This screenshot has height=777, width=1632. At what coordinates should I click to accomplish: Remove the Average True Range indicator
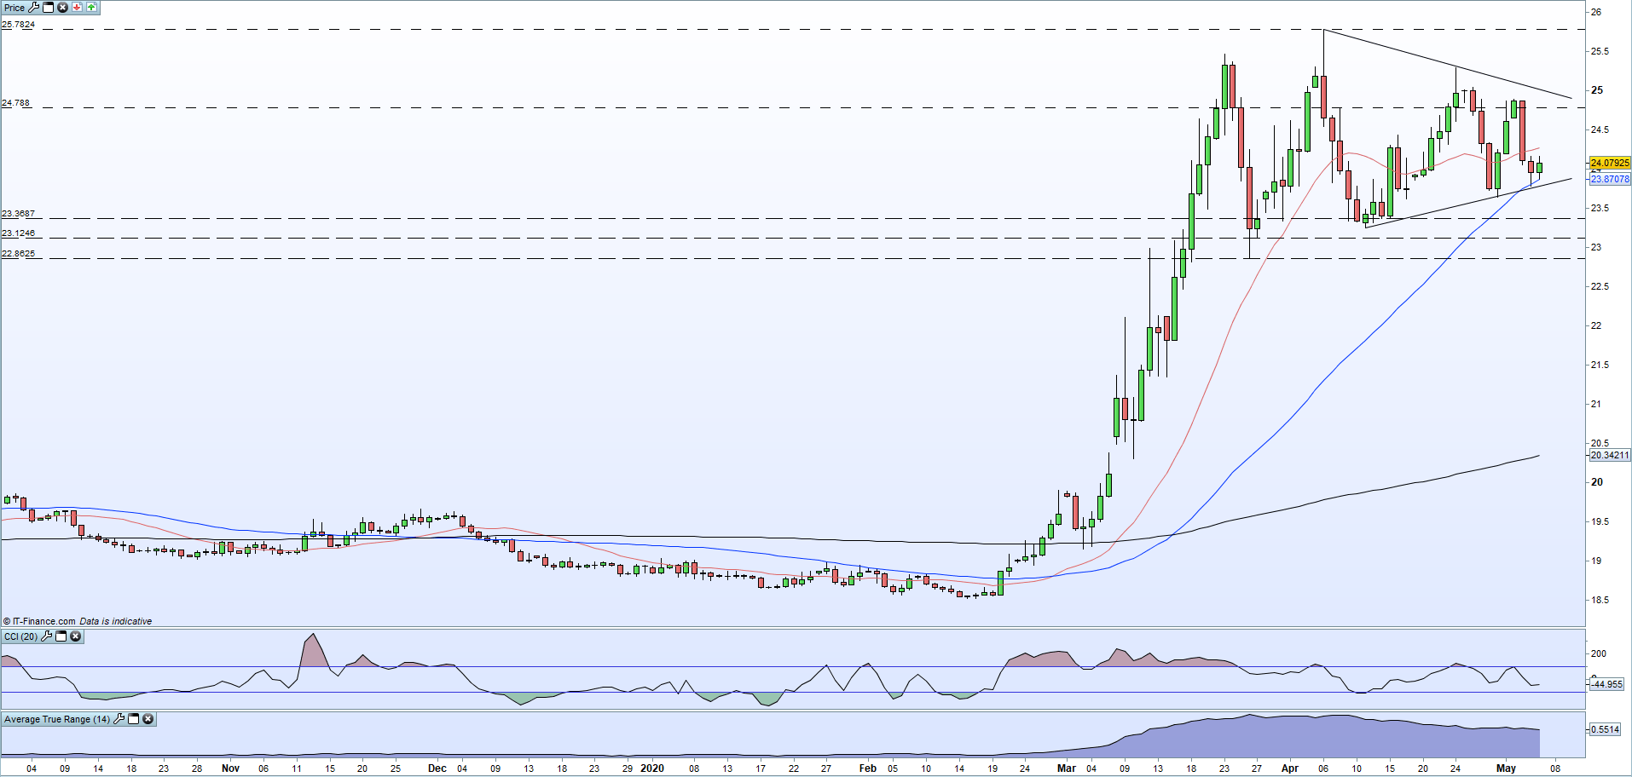click(148, 719)
